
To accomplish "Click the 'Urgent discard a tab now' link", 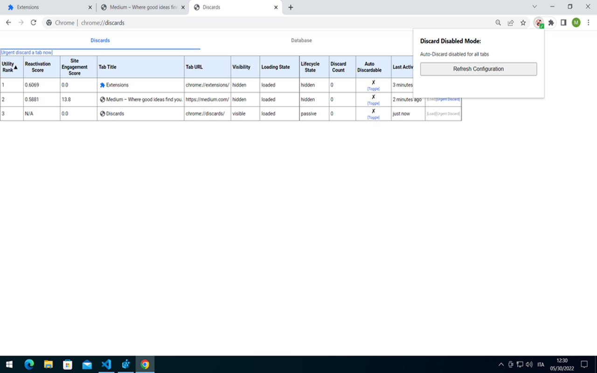I will [x=27, y=53].
